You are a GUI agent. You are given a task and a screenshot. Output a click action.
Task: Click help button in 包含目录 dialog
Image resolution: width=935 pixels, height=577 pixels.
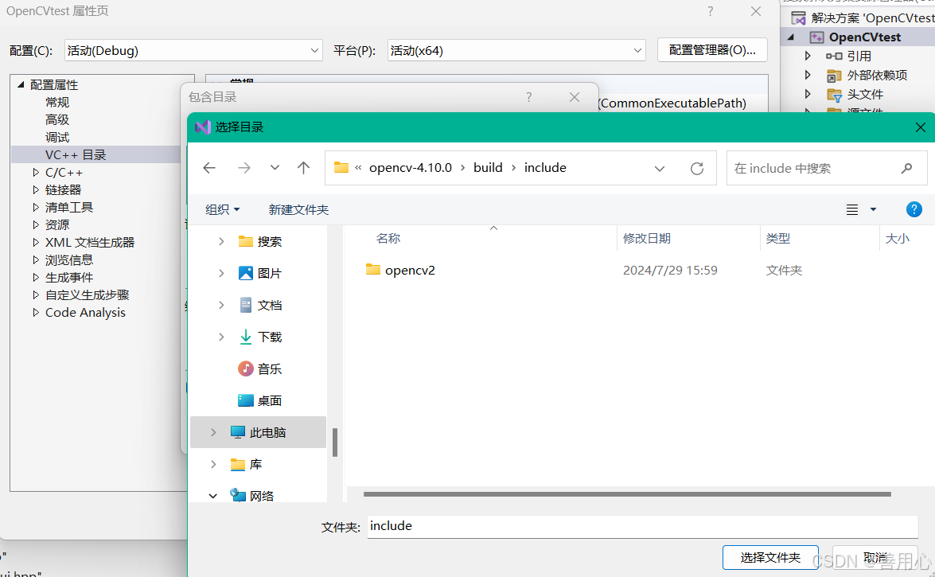[529, 97]
